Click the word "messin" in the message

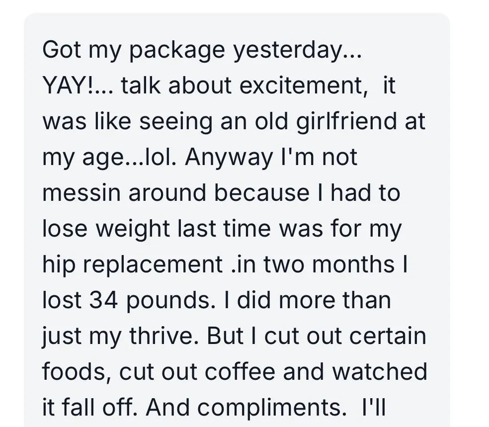[x=82, y=193]
